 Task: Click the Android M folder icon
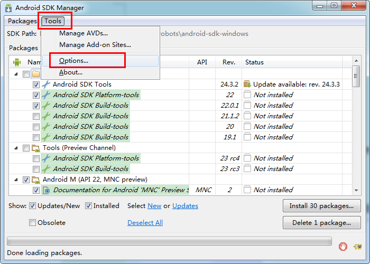[x=36, y=180]
